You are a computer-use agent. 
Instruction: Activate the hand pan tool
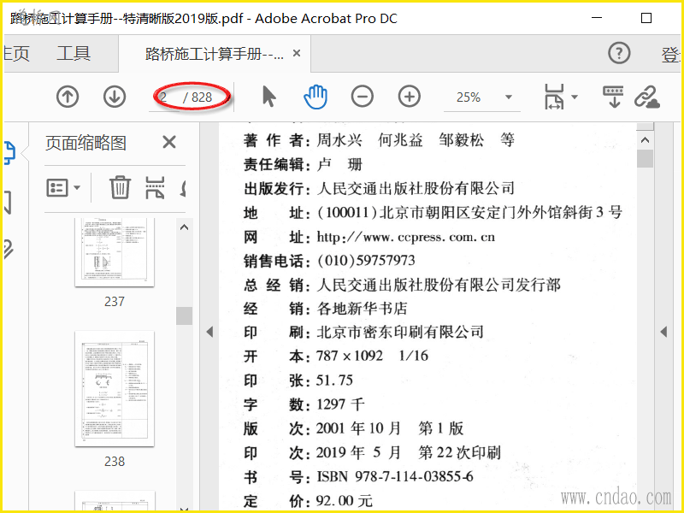315,97
